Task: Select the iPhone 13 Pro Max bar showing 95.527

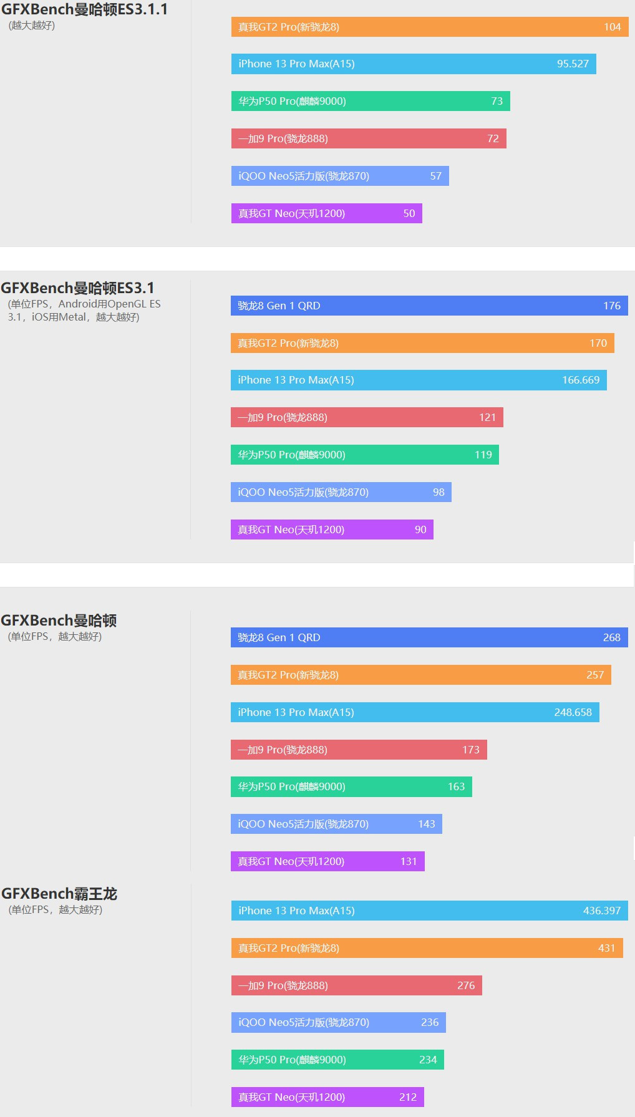Action: pyautogui.click(x=414, y=64)
